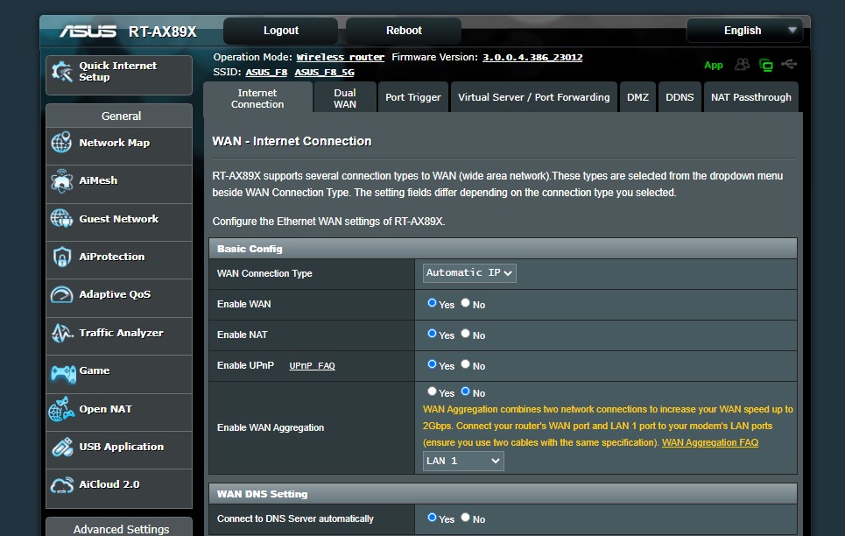The width and height of the screenshot is (845, 536).
Task: Open firmware version 3.0.0.4.386_23012 link
Action: pos(532,57)
